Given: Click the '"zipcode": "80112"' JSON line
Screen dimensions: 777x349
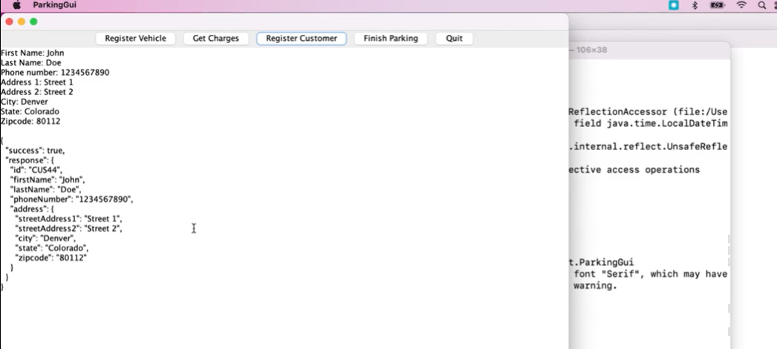Looking at the screenshot, I should (51, 258).
